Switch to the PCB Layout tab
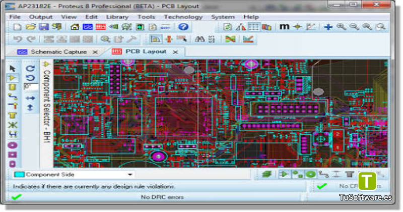The image size is (403, 212). (146, 51)
